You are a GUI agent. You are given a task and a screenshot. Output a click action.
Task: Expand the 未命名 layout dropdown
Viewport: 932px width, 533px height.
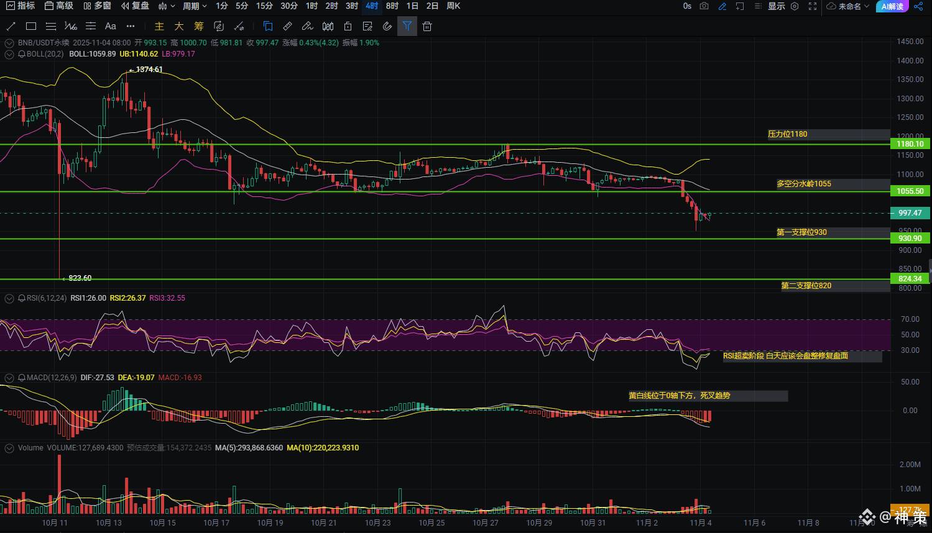coord(849,6)
